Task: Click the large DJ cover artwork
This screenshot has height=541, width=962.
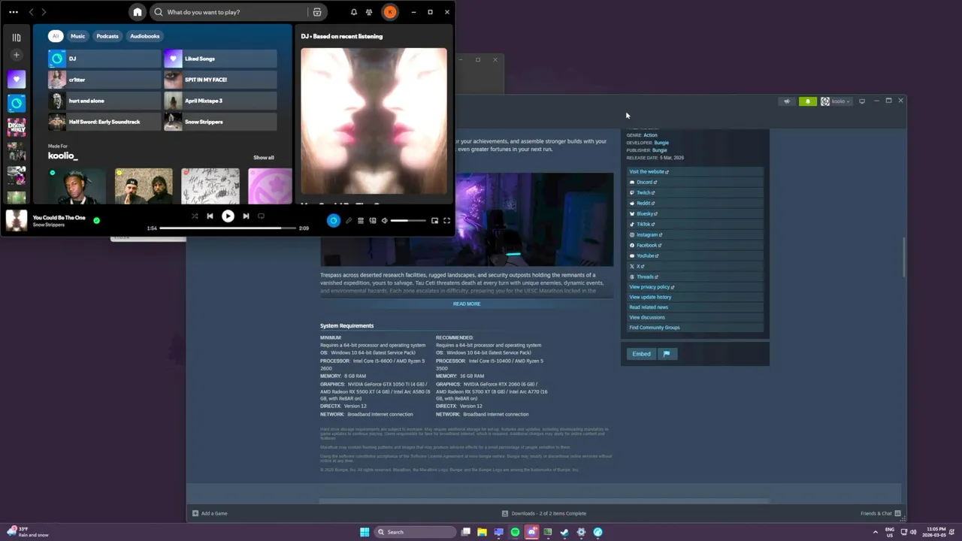Action: click(x=374, y=121)
